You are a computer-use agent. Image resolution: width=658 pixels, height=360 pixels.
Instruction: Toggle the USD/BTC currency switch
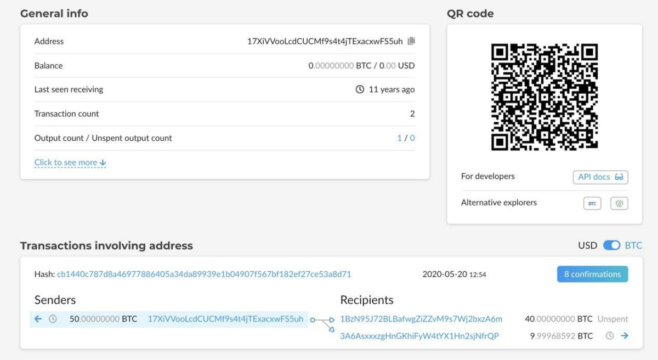[611, 245]
